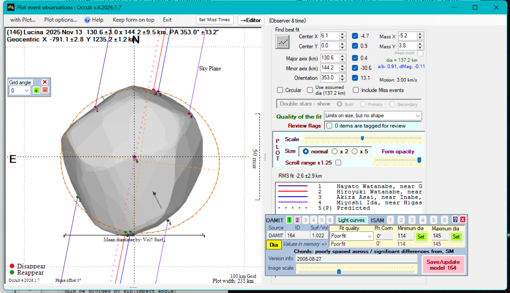Viewport: 510px width, 293px height.
Task: Click the yellow Dia button
Action: point(274,245)
